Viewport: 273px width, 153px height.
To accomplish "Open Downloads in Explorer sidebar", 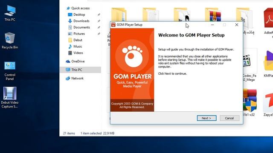I will 81,21.
